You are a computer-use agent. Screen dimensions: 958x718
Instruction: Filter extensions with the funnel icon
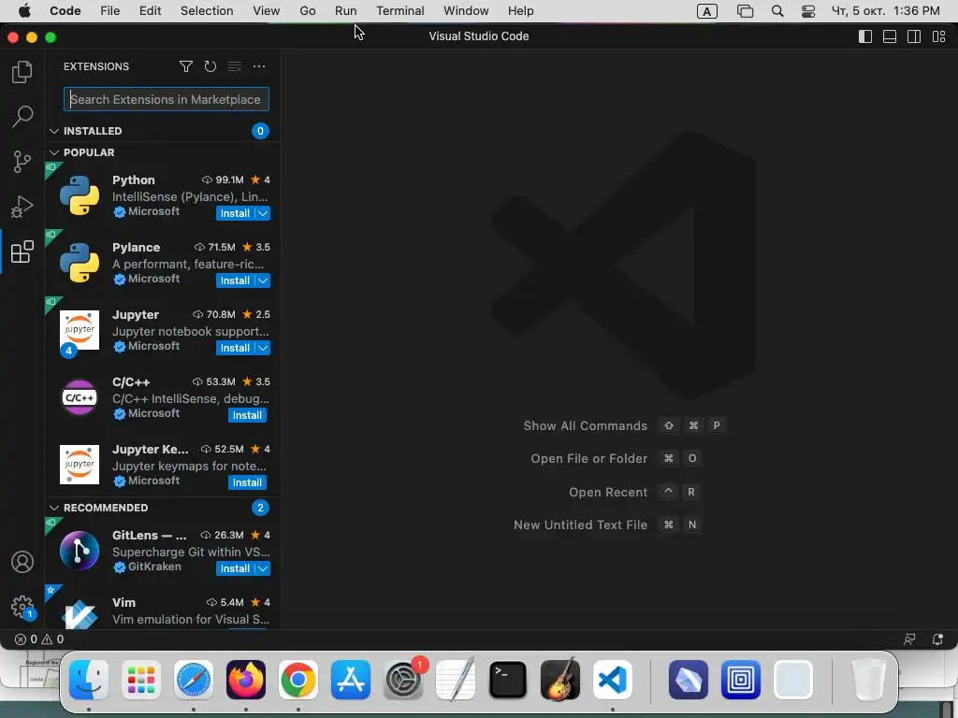(x=186, y=66)
